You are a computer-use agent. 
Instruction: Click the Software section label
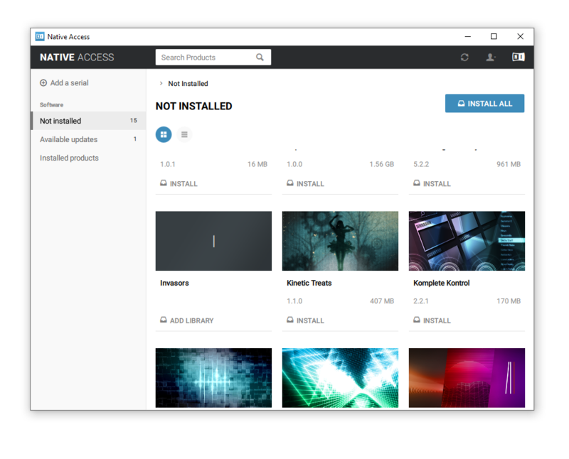(x=51, y=104)
